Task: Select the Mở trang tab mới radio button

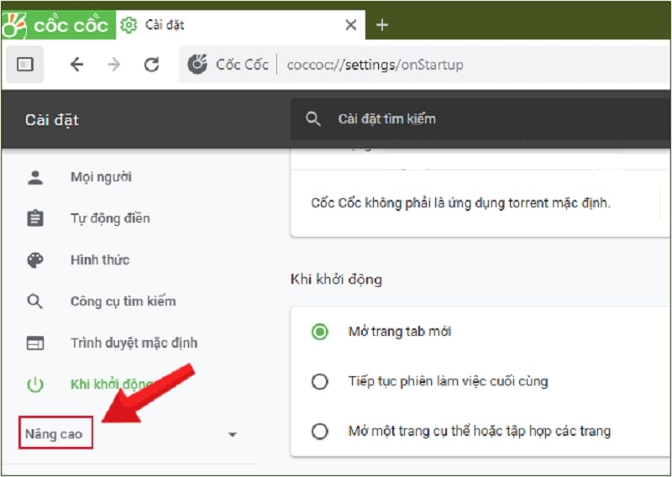Action: pyautogui.click(x=320, y=332)
